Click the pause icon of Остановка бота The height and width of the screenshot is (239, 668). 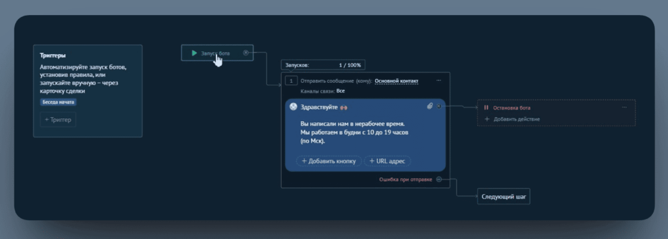coord(486,107)
